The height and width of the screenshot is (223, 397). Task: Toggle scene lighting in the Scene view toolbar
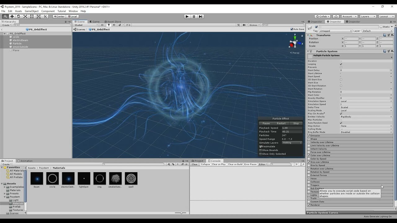tap(109, 25)
